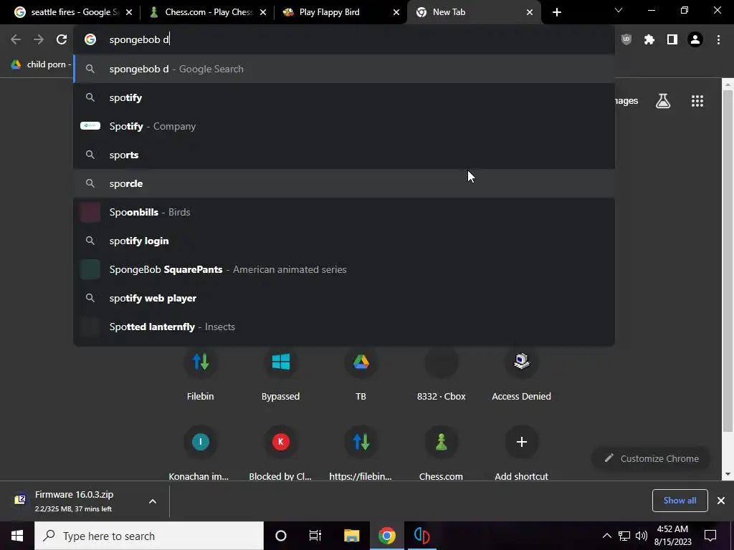Image resolution: width=734 pixels, height=550 pixels.
Task: Open the Access Denied shortcut
Action: (522, 375)
